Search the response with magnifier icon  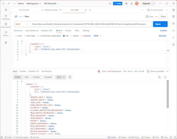point(165,77)
